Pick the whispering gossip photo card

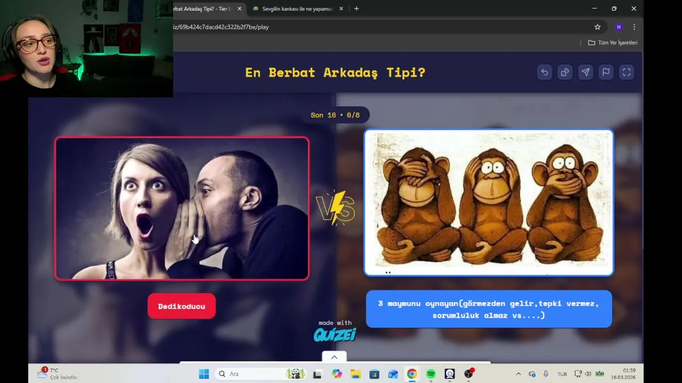(x=182, y=209)
